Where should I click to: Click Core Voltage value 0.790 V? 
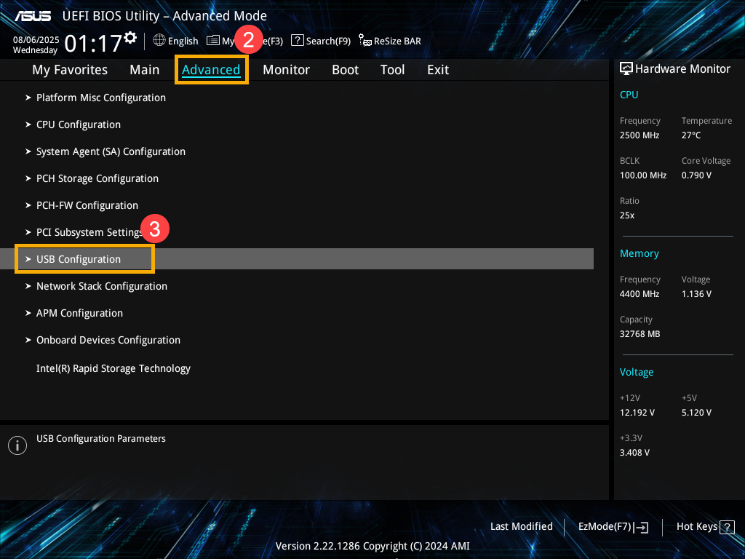click(696, 175)
